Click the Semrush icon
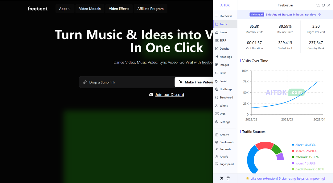 click(217, 149)
